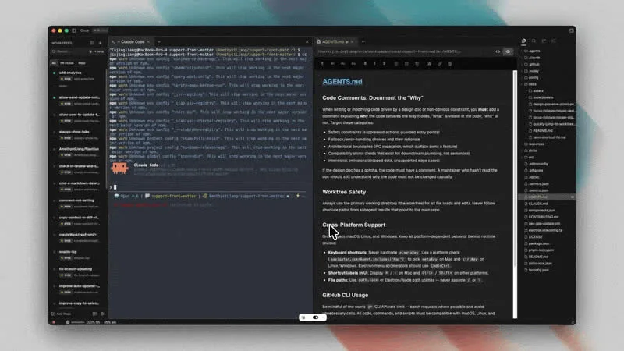Close the Claude Code tab
The image size is (624, 351).
tap(148, 42)
